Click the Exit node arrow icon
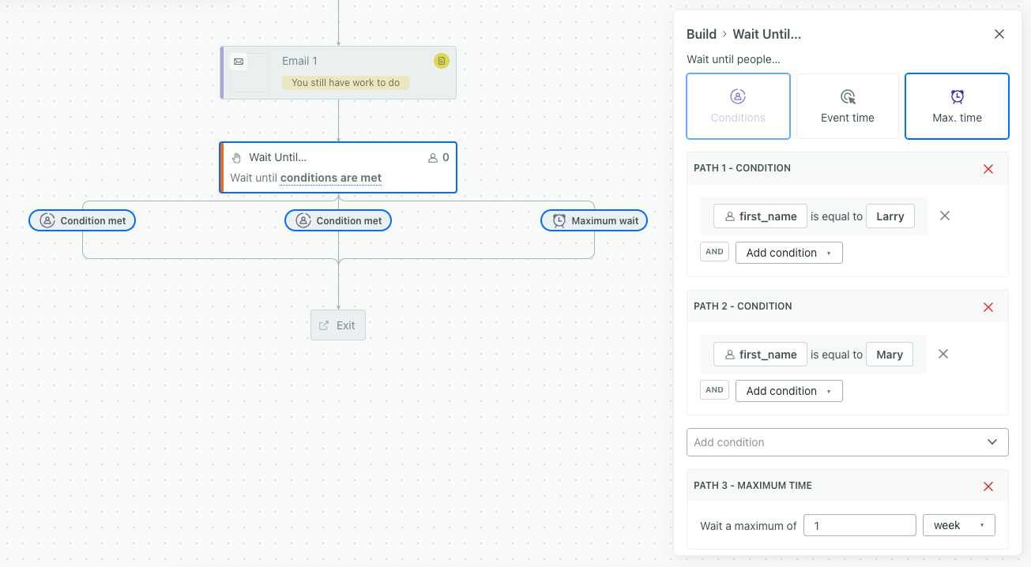The width and height of the screenshot is (1031, 567). click(x=324, y=325)
